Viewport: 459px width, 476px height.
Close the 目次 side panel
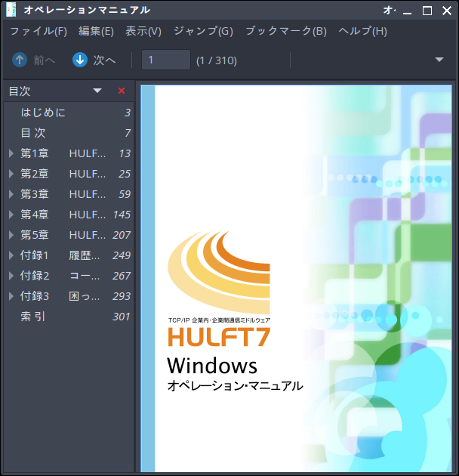[x=122, y=91]
